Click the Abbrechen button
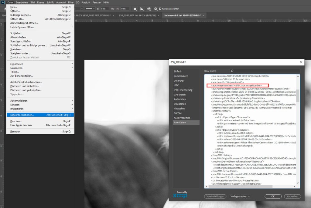The image size is (311, 208). (292, 196)
